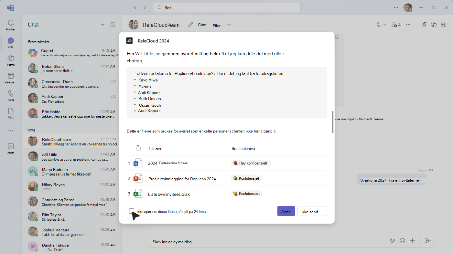Open the side panel icon in header
The image size is (453, 254).
tap(444, 25)
